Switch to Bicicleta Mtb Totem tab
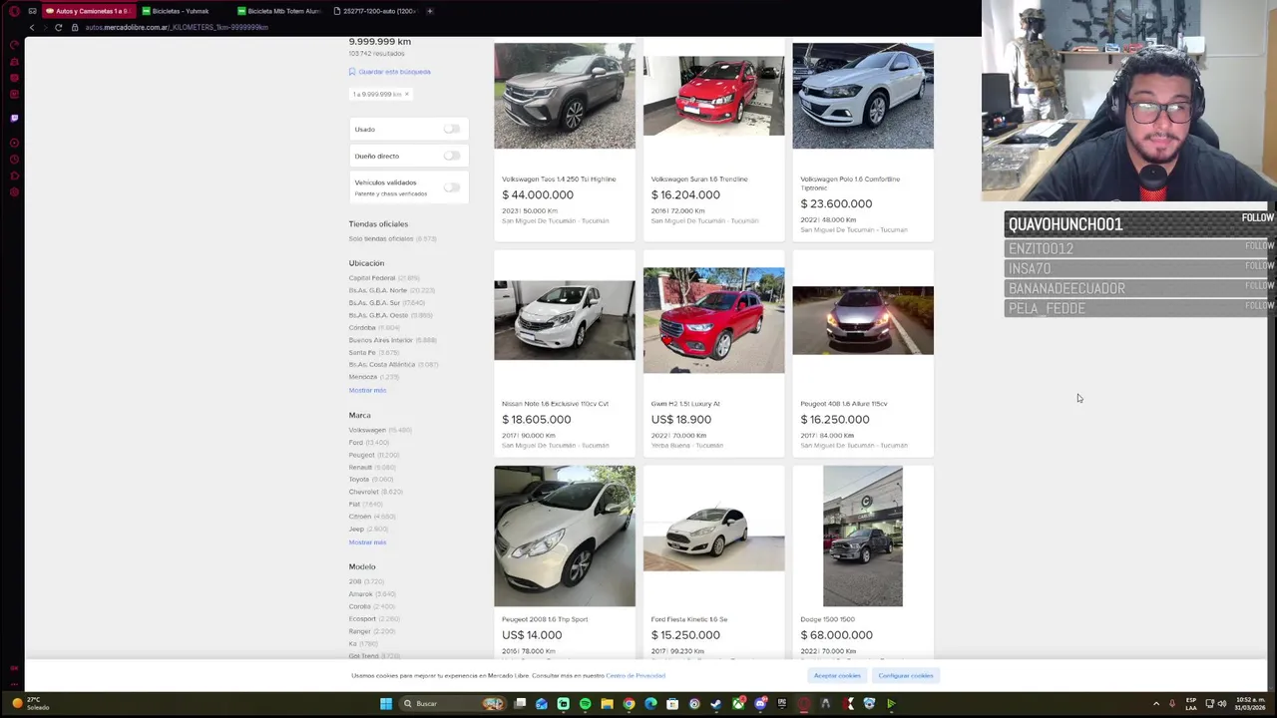Viewport: 1277px width, 718px height. 278,11
